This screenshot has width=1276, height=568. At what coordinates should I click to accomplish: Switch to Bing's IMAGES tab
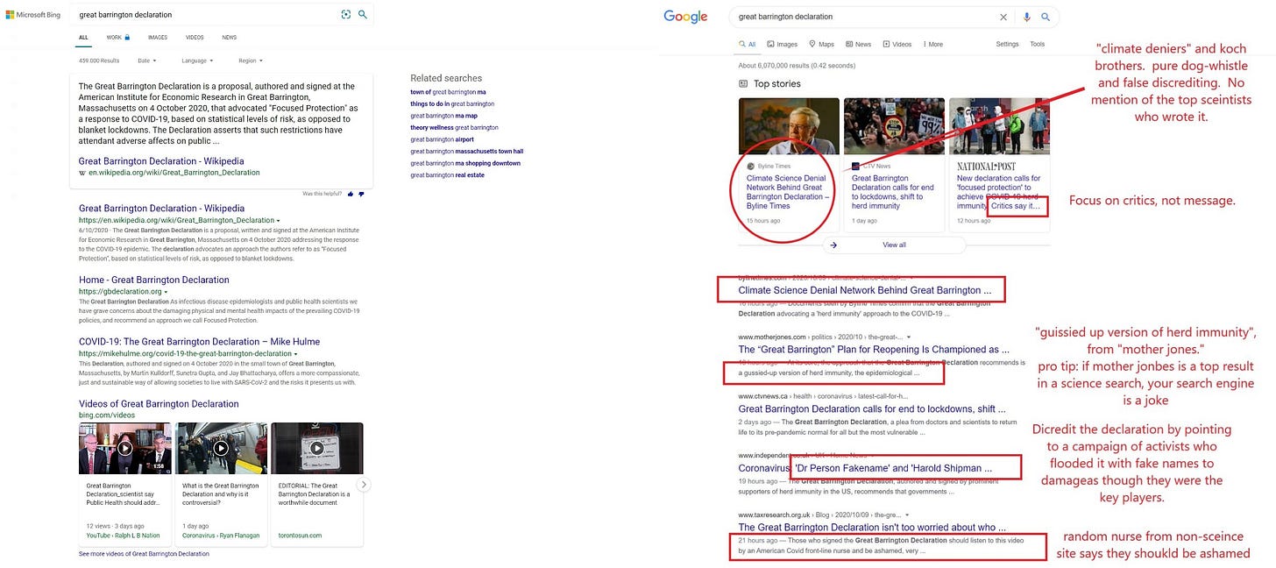coord(158,38)
